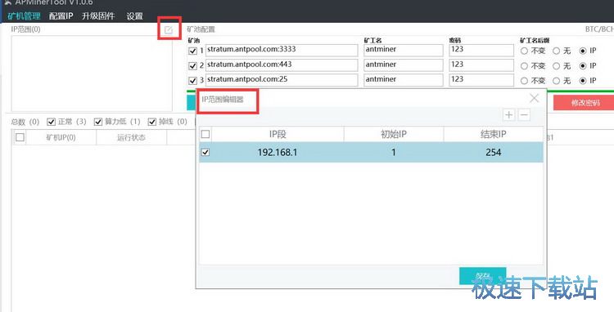
Task: Set 不变 suffix for pool 3
Action: coord(524,81)
